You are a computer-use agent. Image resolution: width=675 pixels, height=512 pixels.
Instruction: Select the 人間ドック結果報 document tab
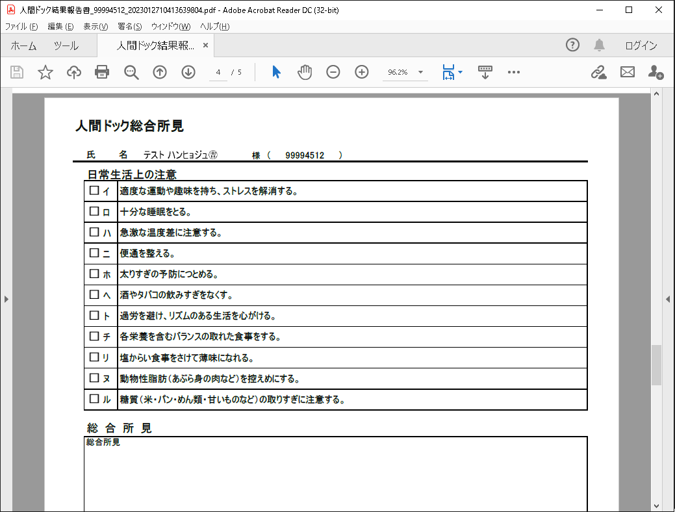click(x=155, y=45)
